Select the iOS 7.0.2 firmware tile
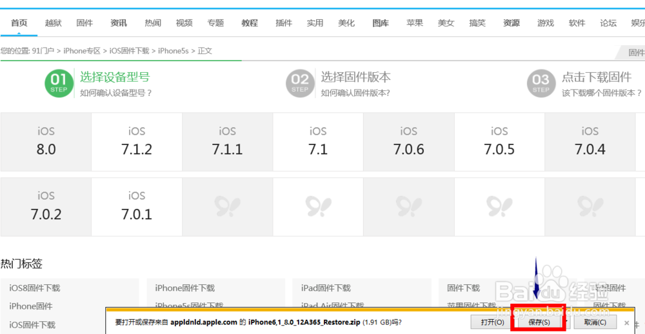 click(x=46, y=207)
